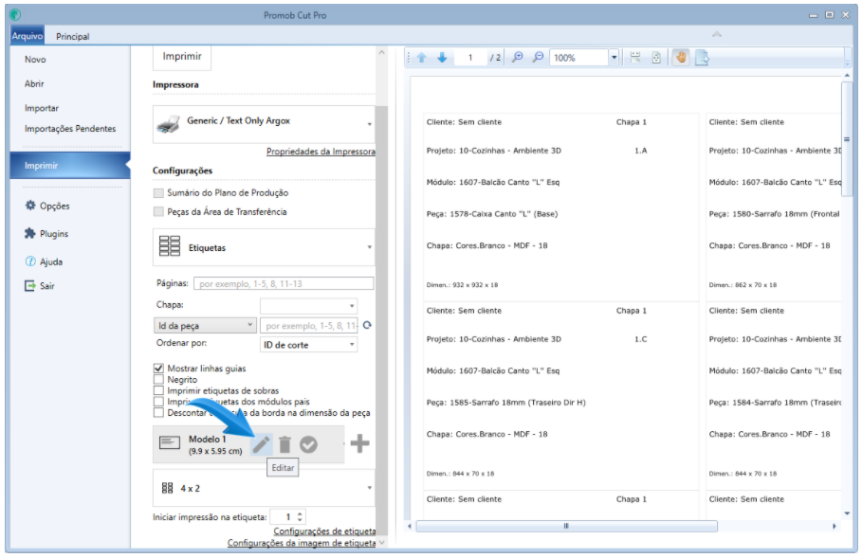The width and height of the screenshot is (862, 558).
Task: Click the Sair exit icon
Action: point(29,285)
